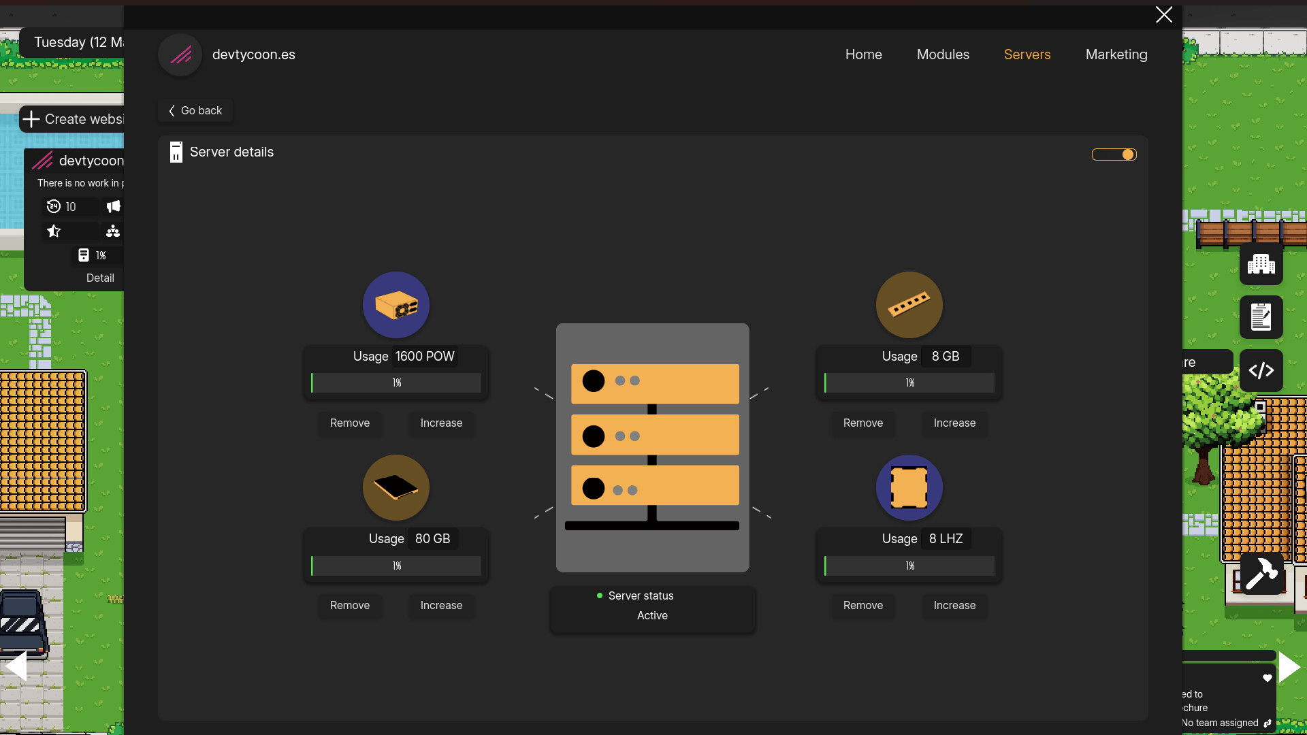Screen dimensions: 1307x735
Task: Open the buildings icon on right sidebar
Action: 1261,264
